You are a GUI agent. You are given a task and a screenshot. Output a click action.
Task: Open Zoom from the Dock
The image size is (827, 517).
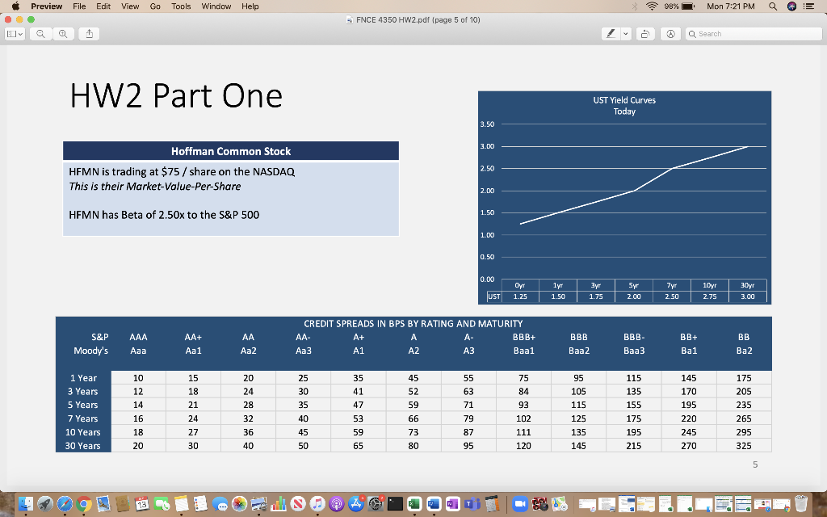click(520, 504)
